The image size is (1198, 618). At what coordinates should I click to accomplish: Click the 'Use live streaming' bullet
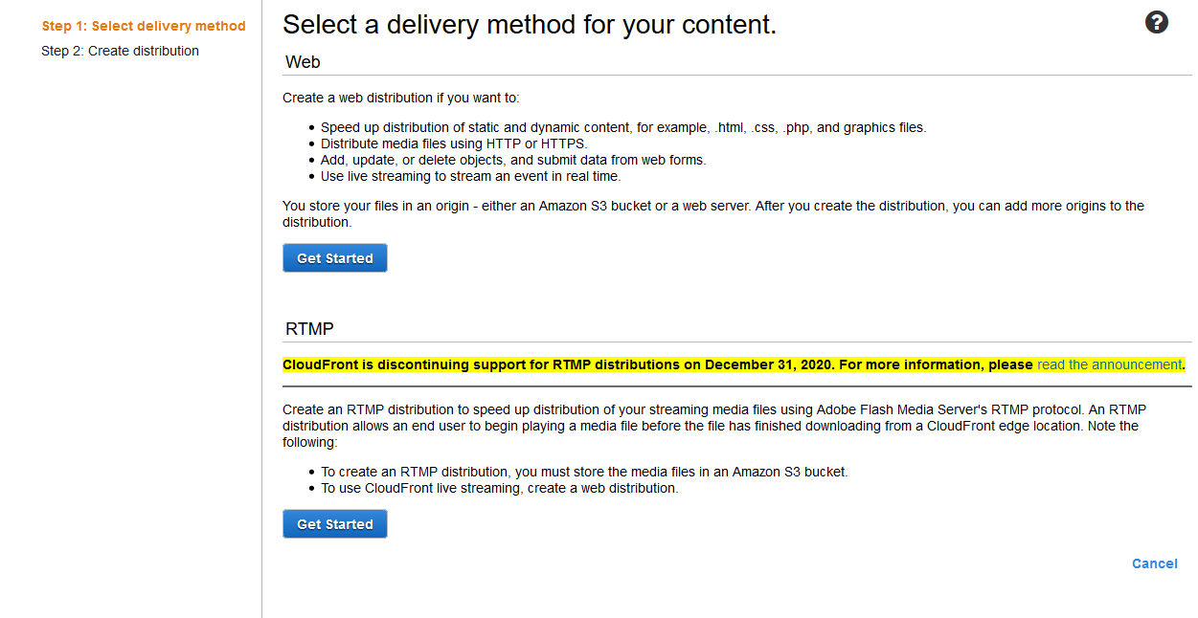point(471,176)
